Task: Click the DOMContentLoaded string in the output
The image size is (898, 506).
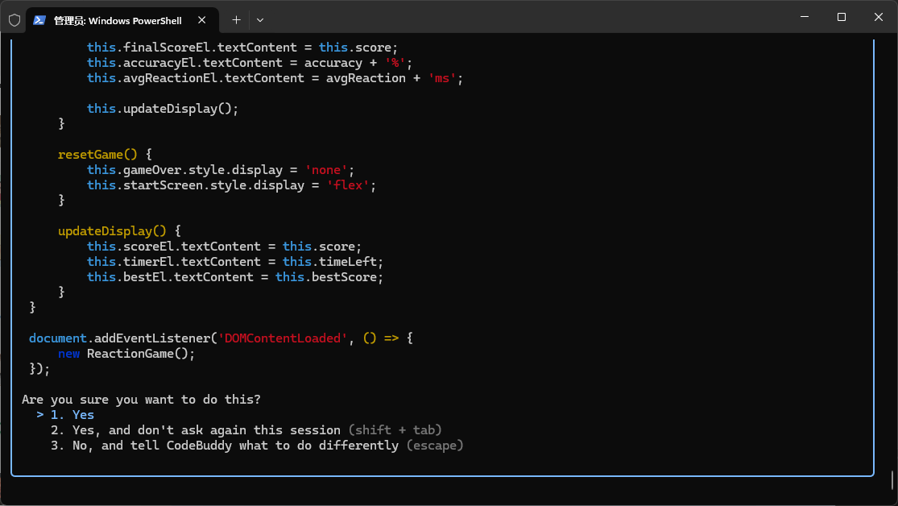Action: pos(281,338)
